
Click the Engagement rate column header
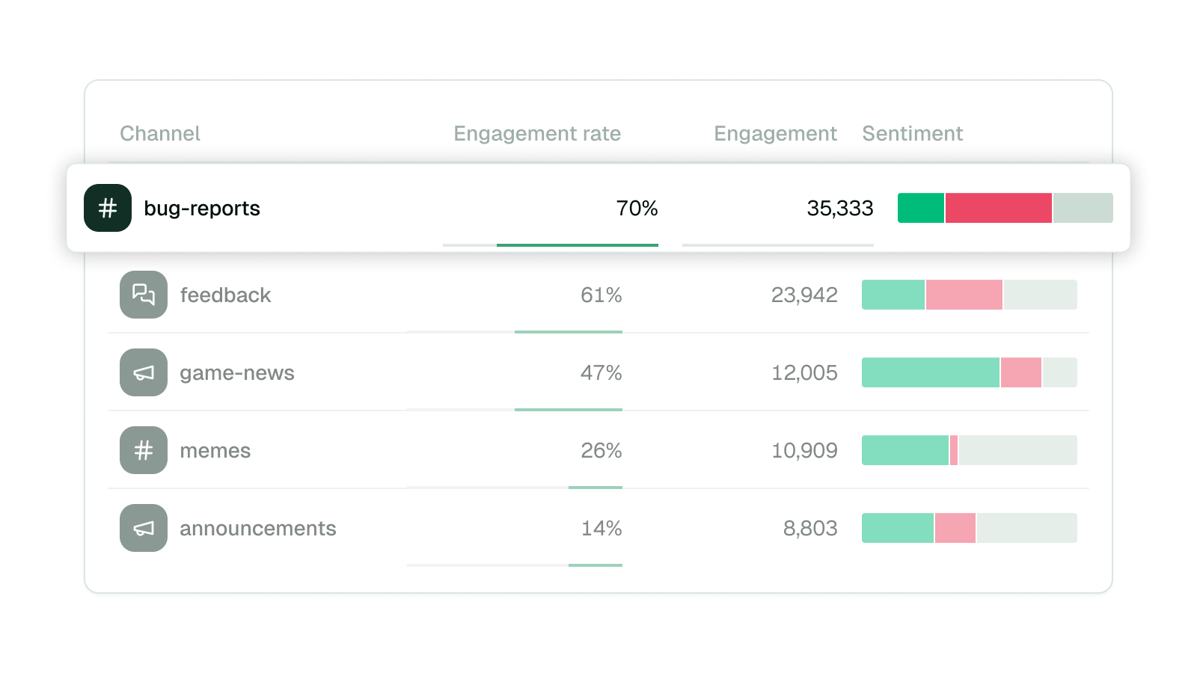[x=536, y=133]
